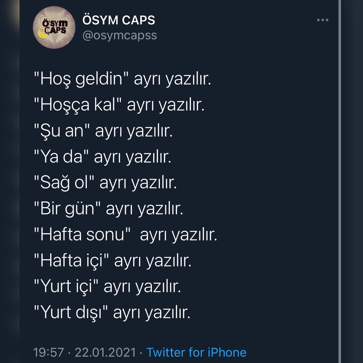363x363 pixels.
Task: Click the quoted phrase "Hafta sonu"
Action: tap(82, 234)
